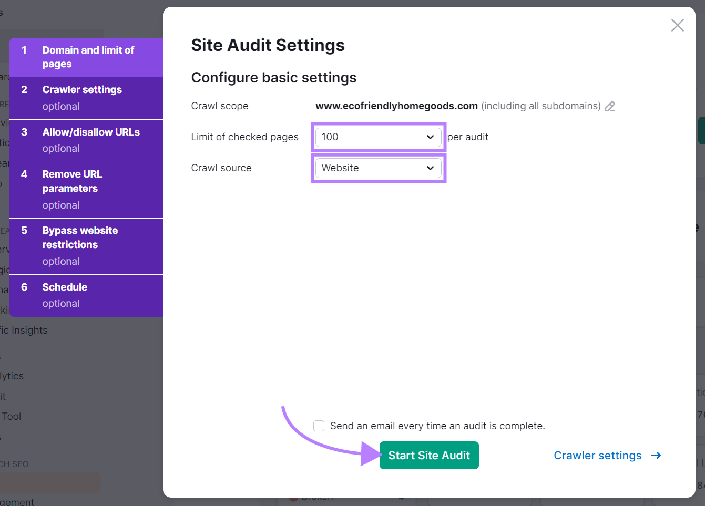The width and height of the screenshot is (705, 506).
Task: Select step 1 Domain and limit of pages
Action: pos(86,57)
